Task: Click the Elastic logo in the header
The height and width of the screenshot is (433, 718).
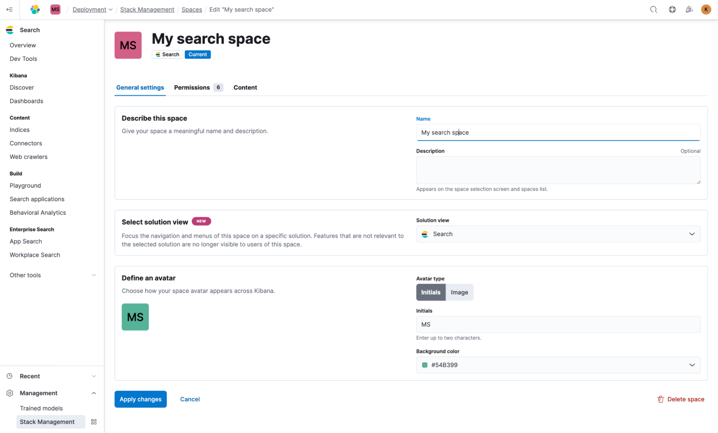Action: pos(35,10)
